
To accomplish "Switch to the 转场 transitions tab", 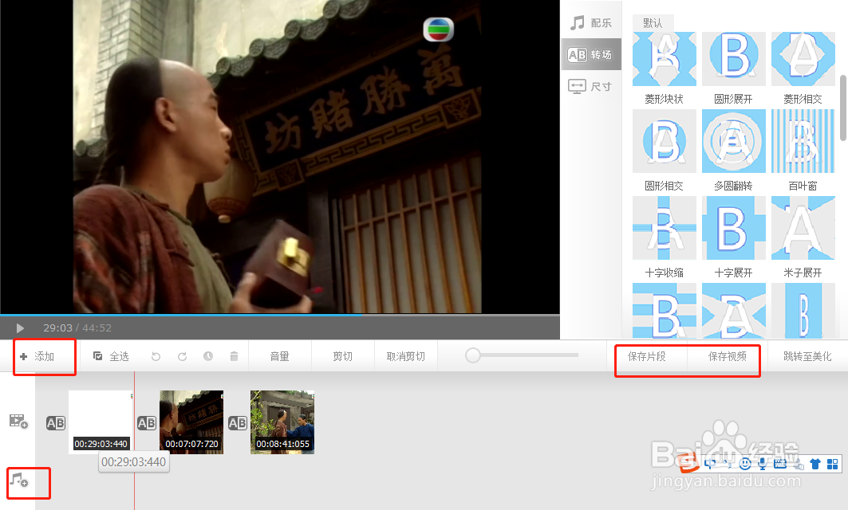I will tap(590, 54).
